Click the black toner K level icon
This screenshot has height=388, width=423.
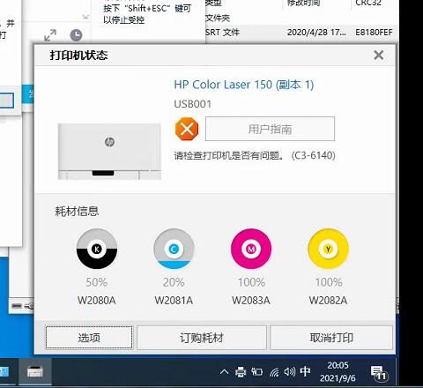click(97, 249)
